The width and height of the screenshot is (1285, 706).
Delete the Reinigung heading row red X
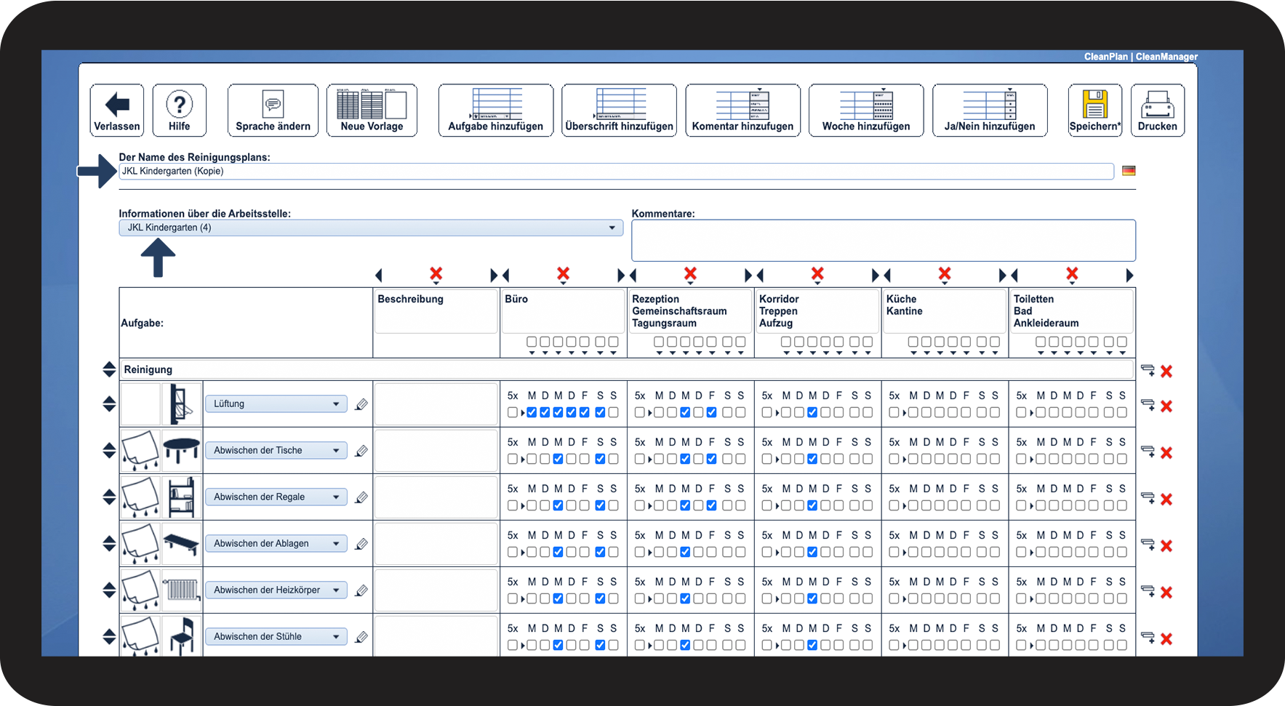click(x=1166, y=371)
